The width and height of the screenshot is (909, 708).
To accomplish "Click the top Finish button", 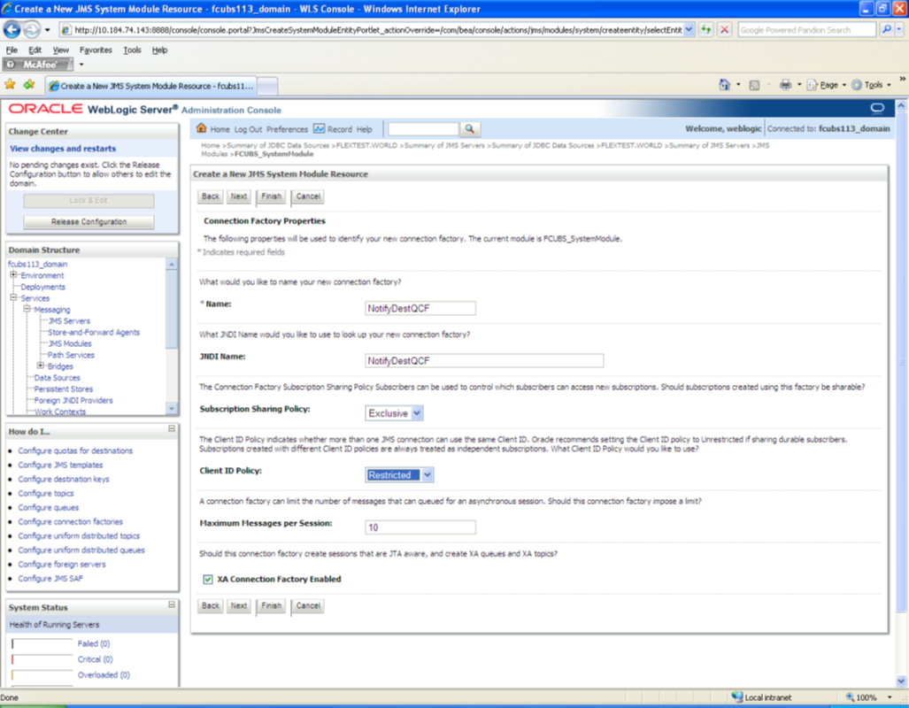I will [x=271, y=196].
